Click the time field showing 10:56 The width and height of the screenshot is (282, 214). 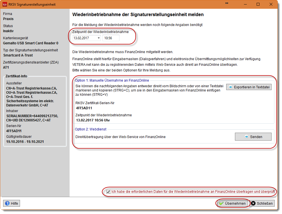click(111, 38)
